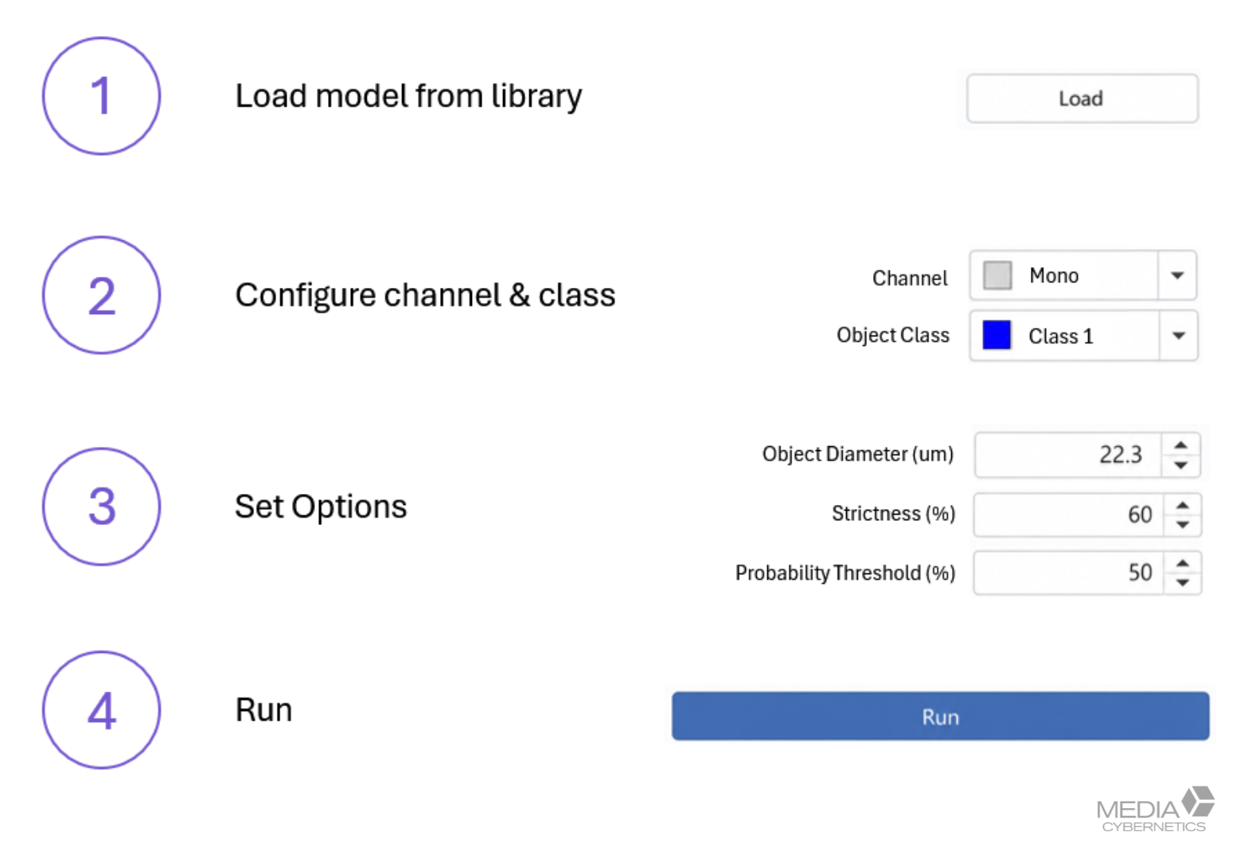This screenshot has width=1256, height=859.
Task: Expand the Object Class dropdown arrow
Action: [1178, 336]
